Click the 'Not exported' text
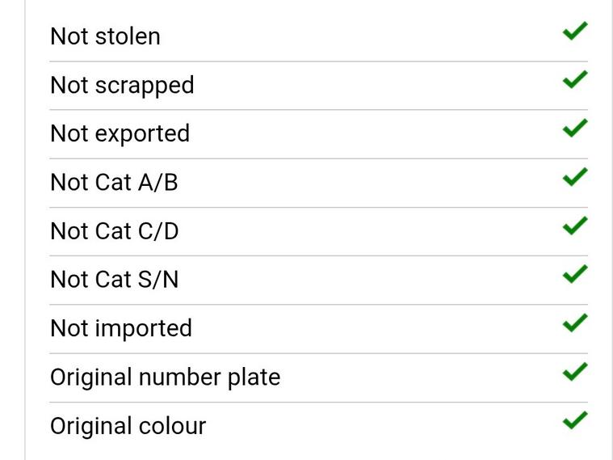 120,133
